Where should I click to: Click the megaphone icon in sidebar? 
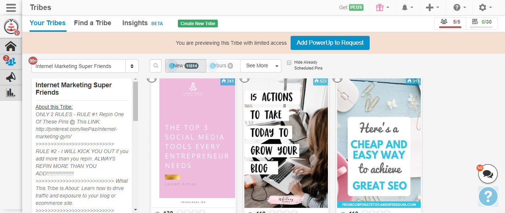(x=11, y=77)
